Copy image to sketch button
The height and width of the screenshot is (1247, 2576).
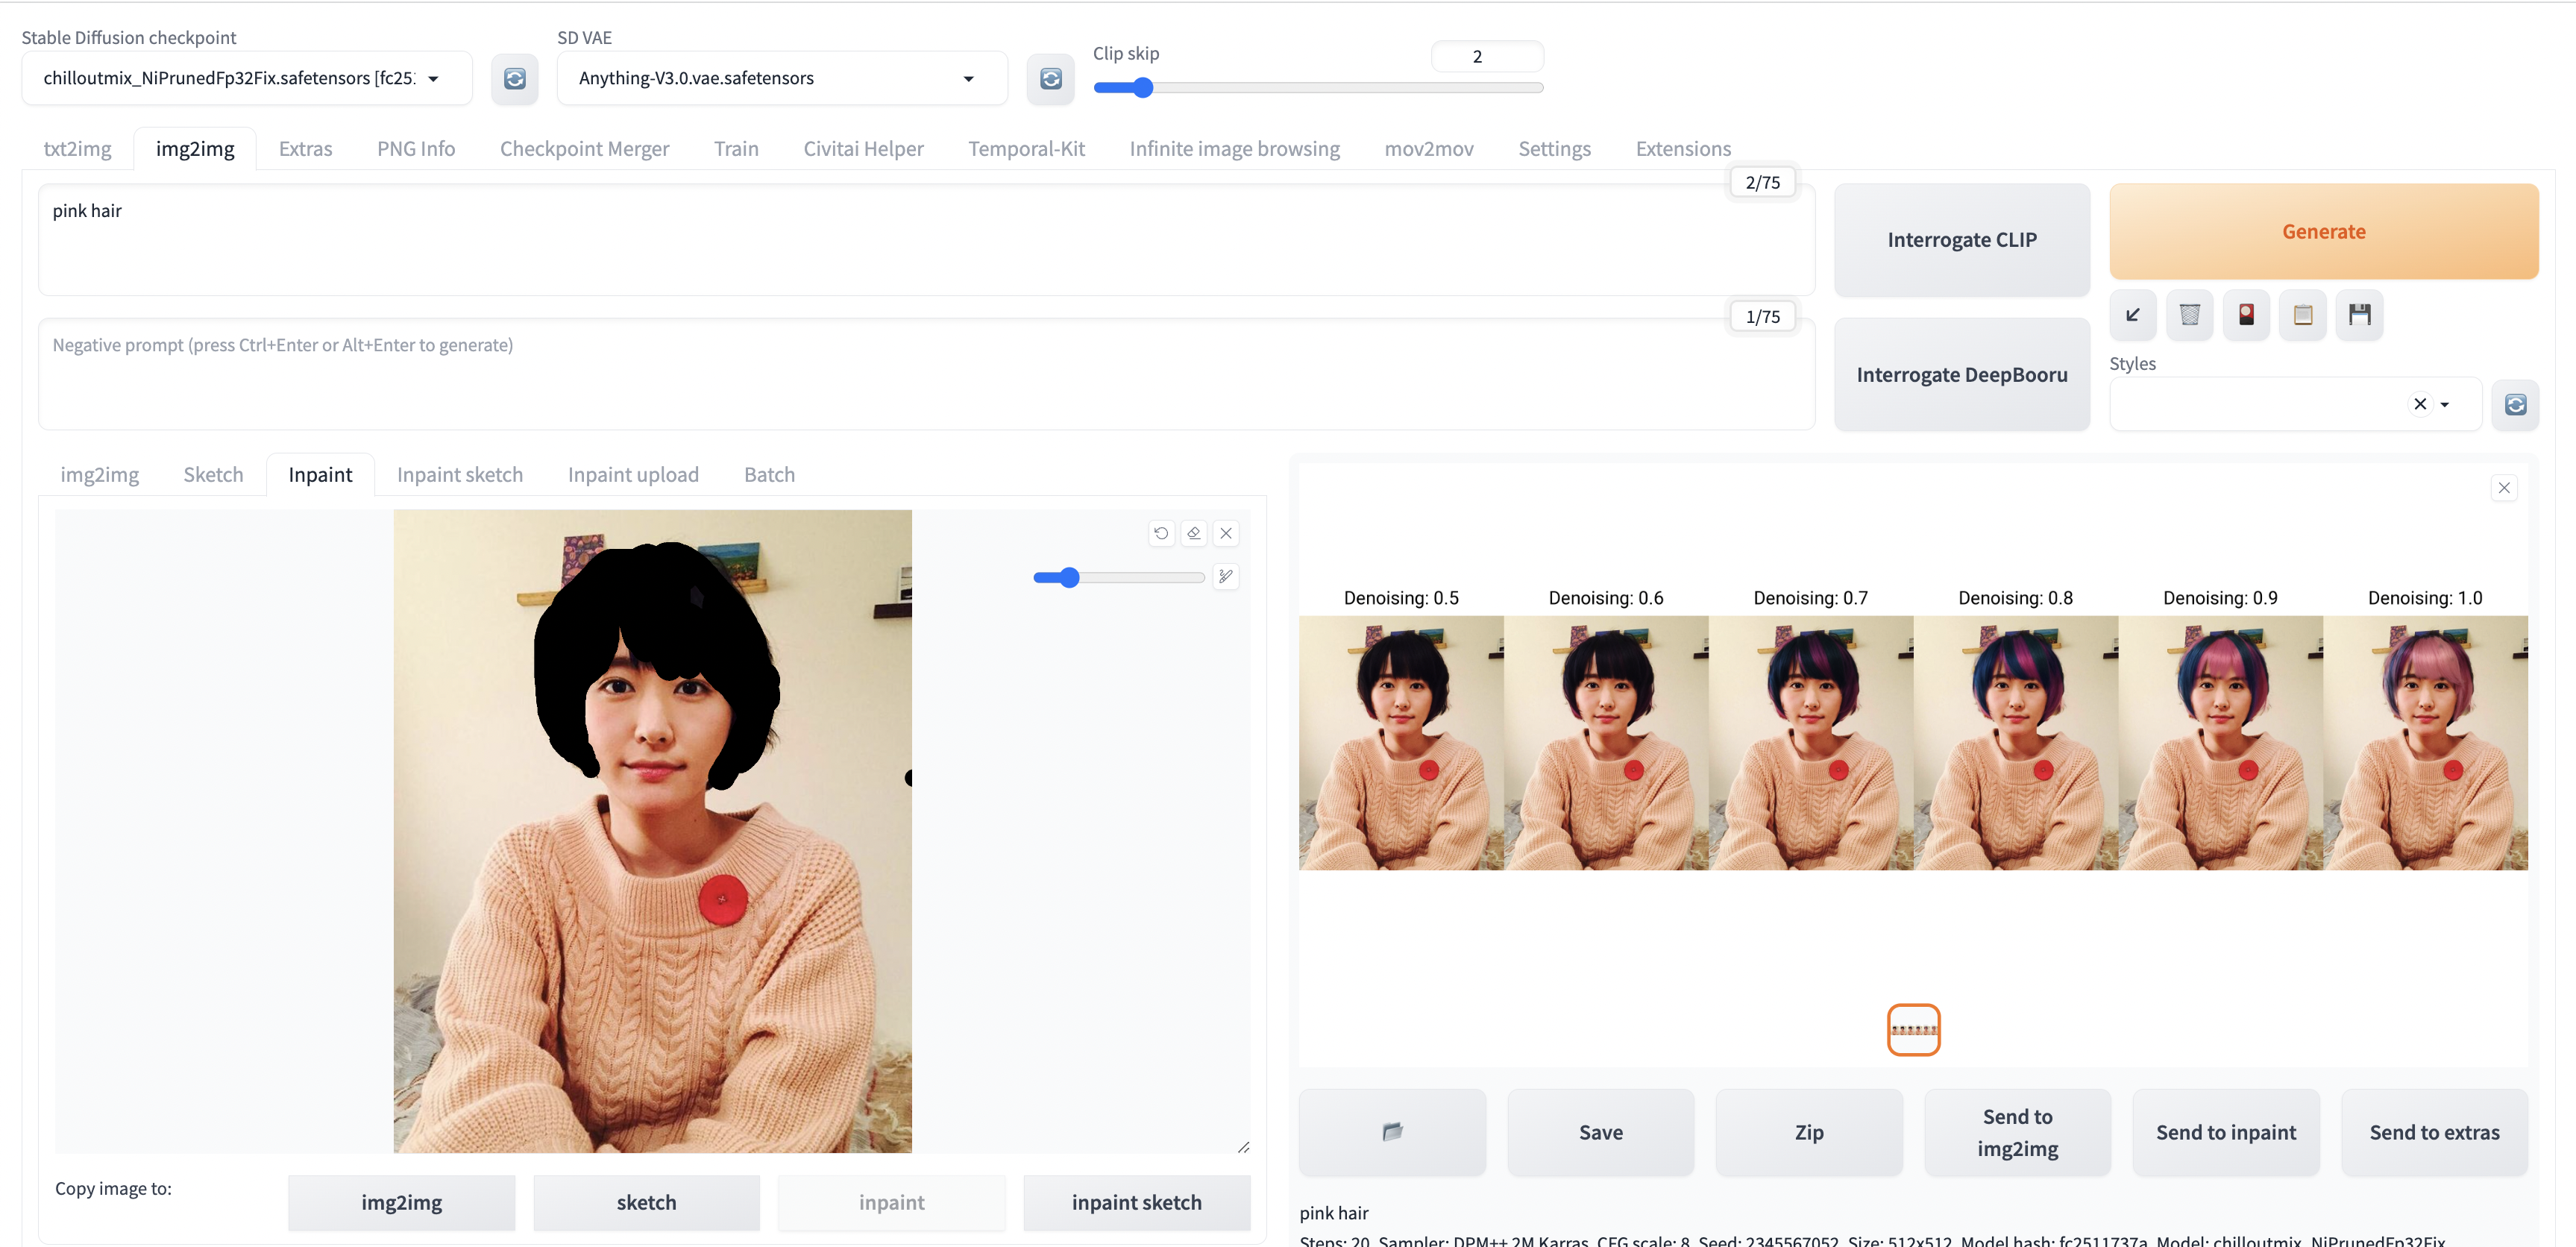[x=646, y=1202]
